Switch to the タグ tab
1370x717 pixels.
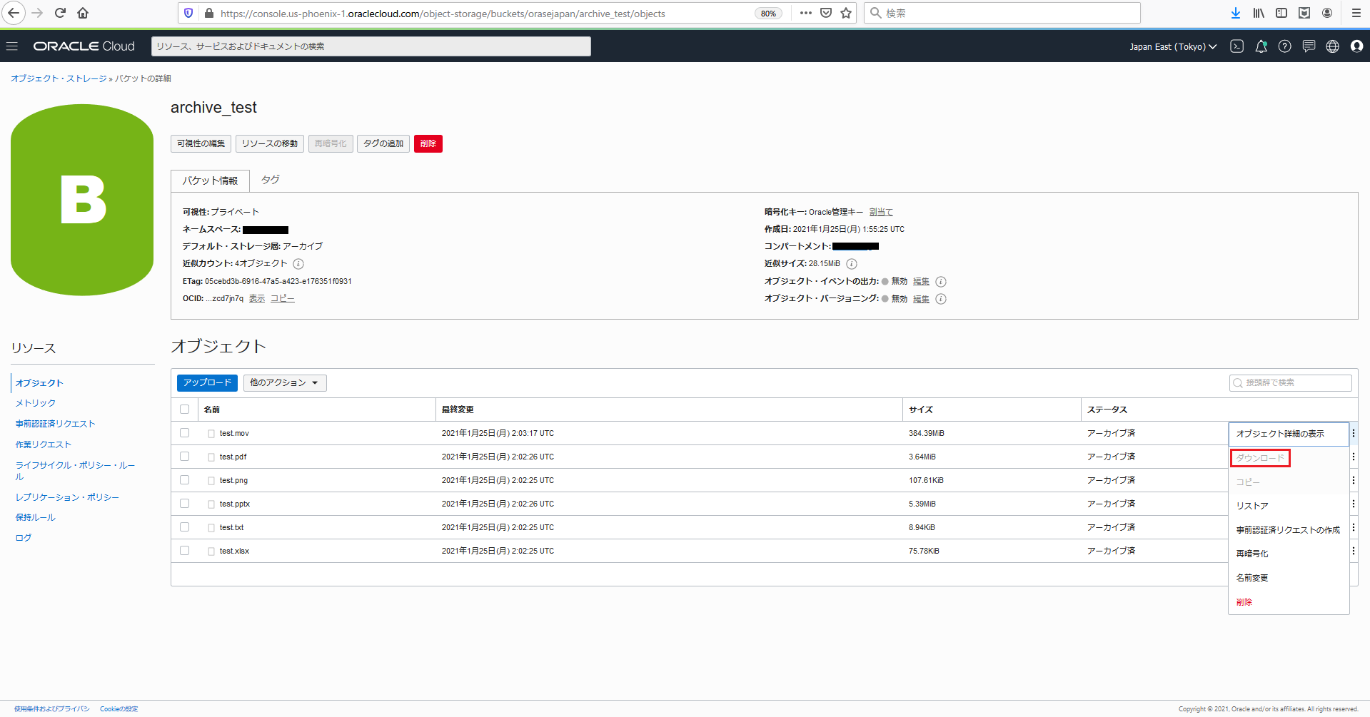point(270,180)
